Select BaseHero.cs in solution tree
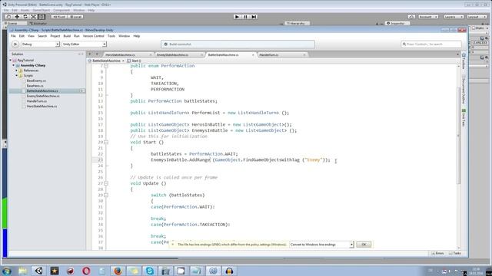 [x=35, y=86]
